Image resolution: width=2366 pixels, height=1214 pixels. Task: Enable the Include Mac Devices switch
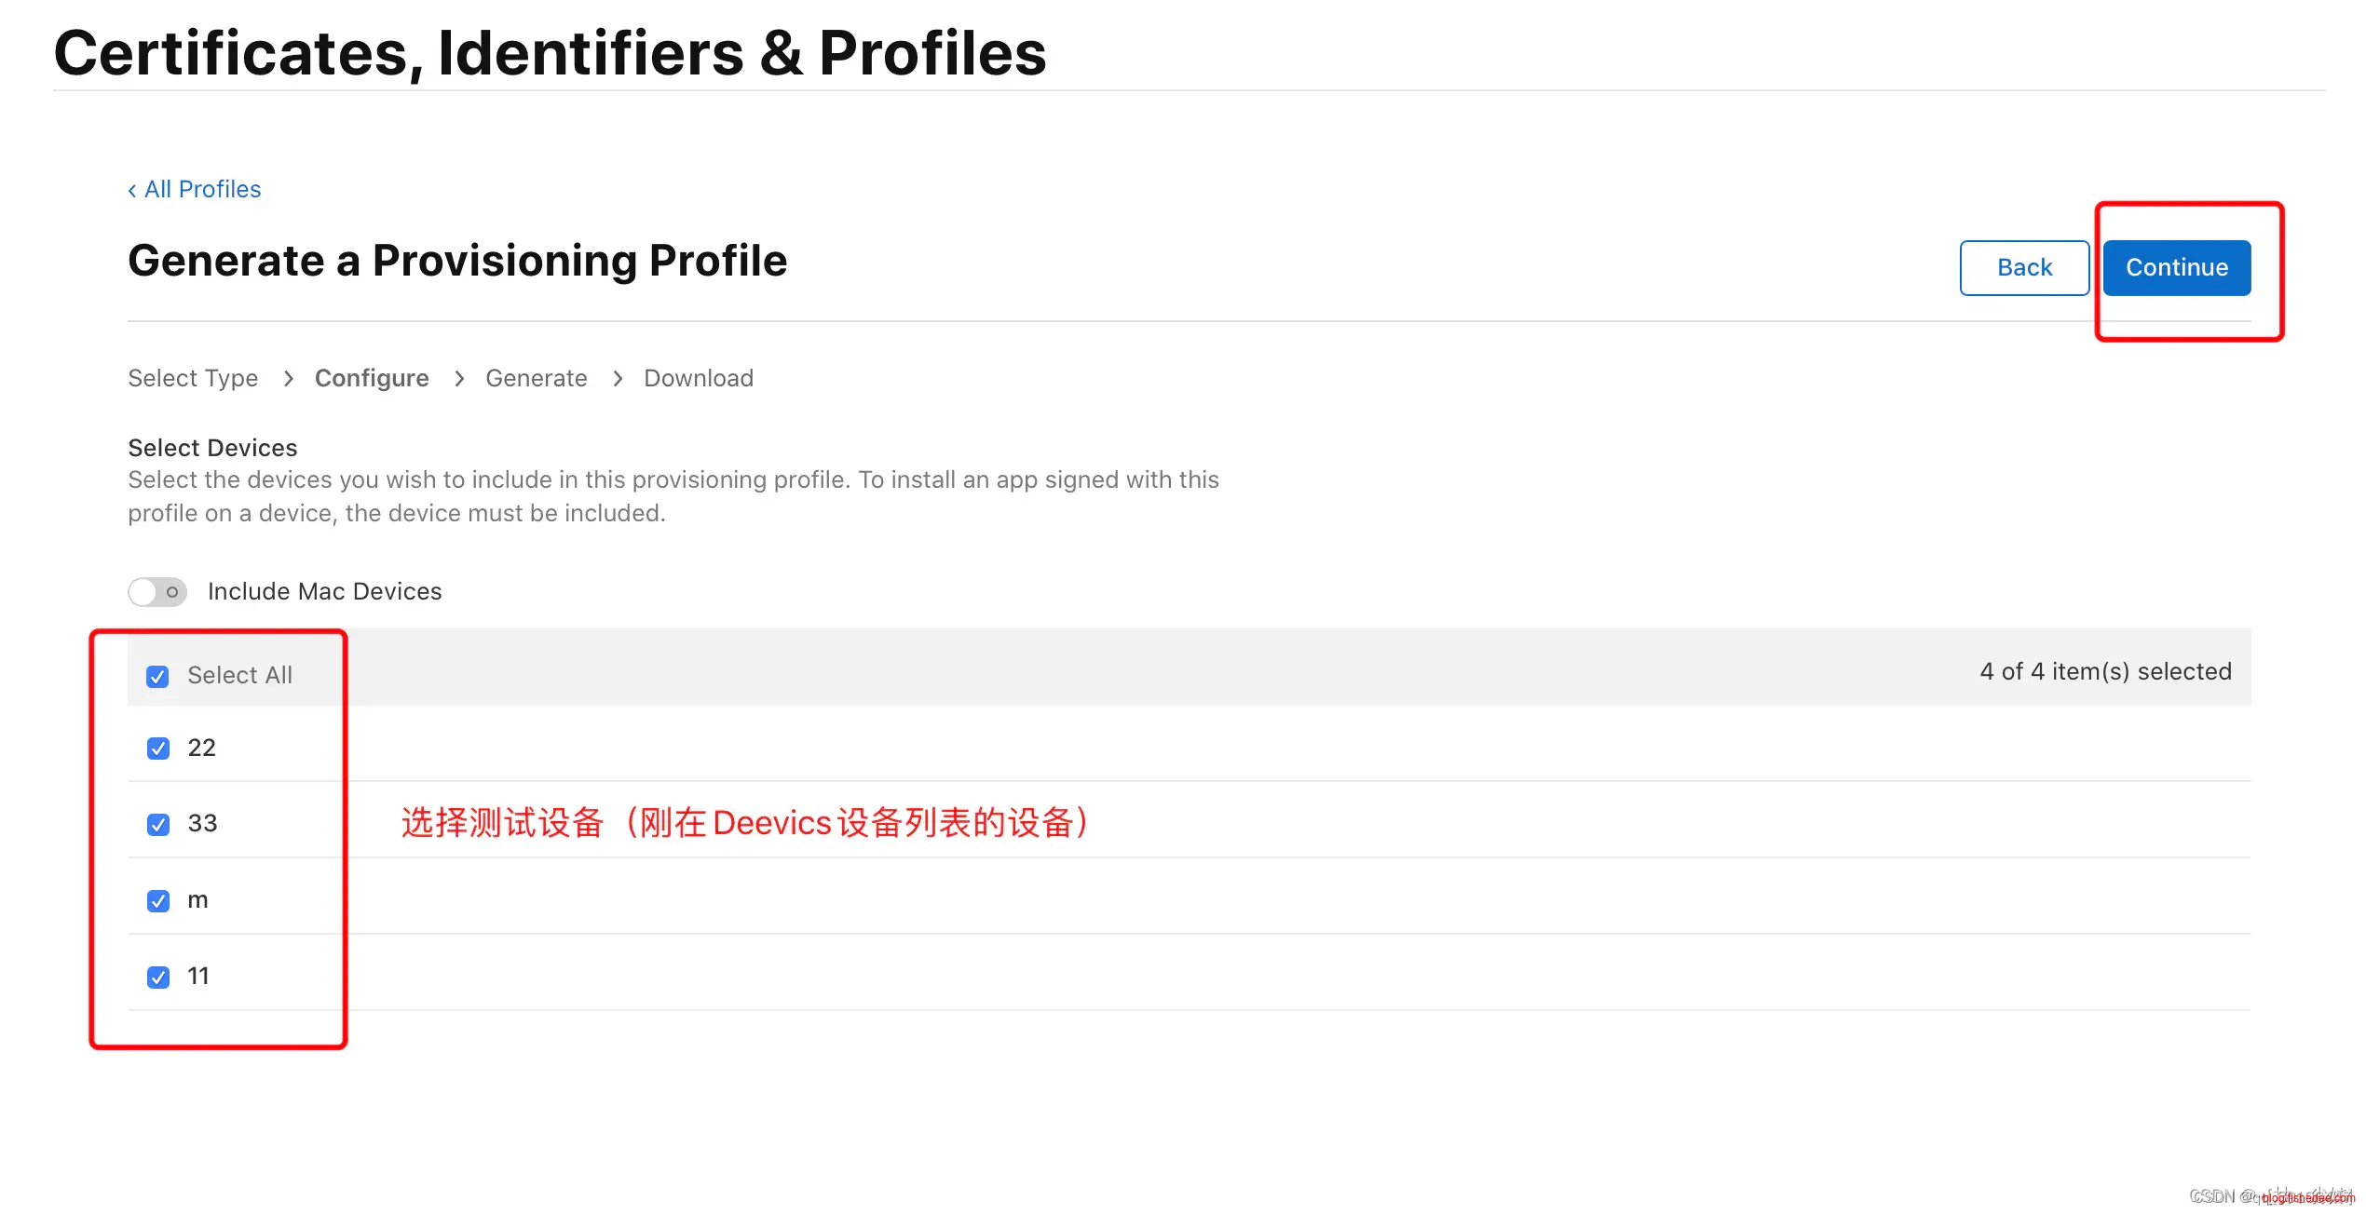[x=157, y=592]
